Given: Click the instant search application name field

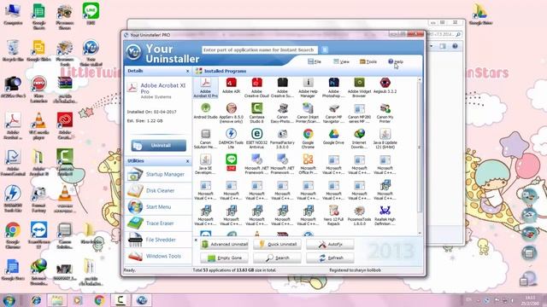Looking at the screenshot, I should point(260,49).
